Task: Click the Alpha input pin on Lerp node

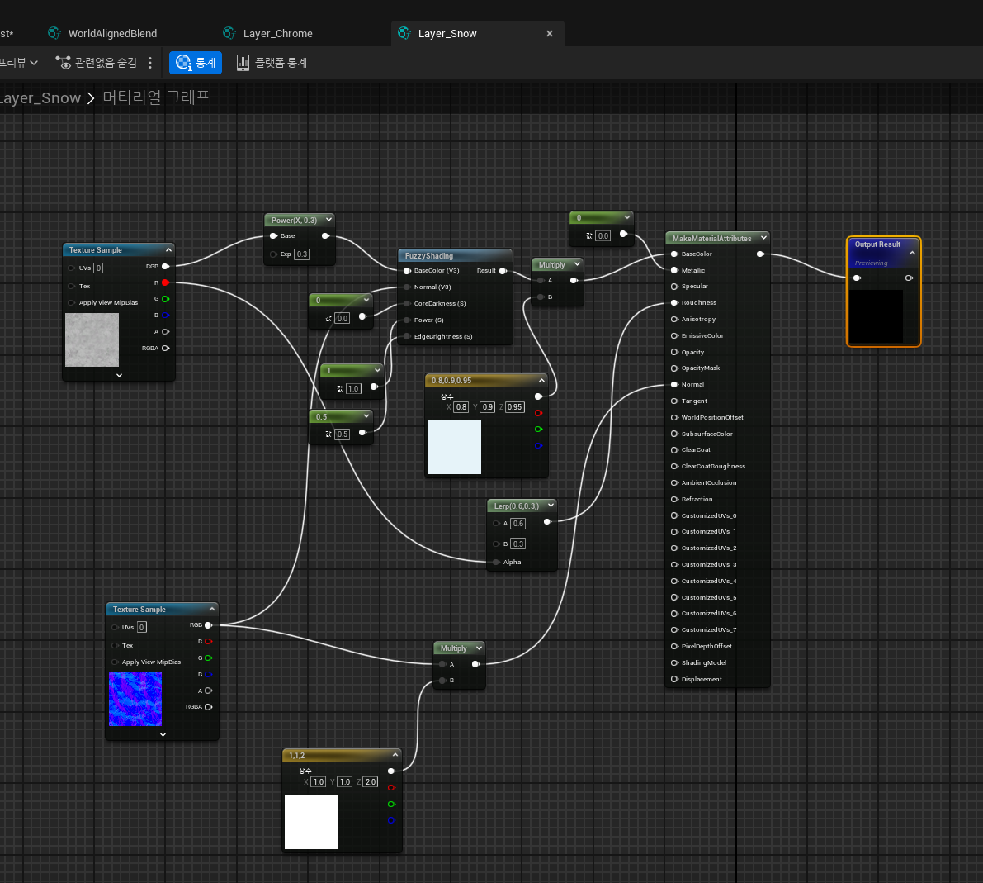Action: 496,563
